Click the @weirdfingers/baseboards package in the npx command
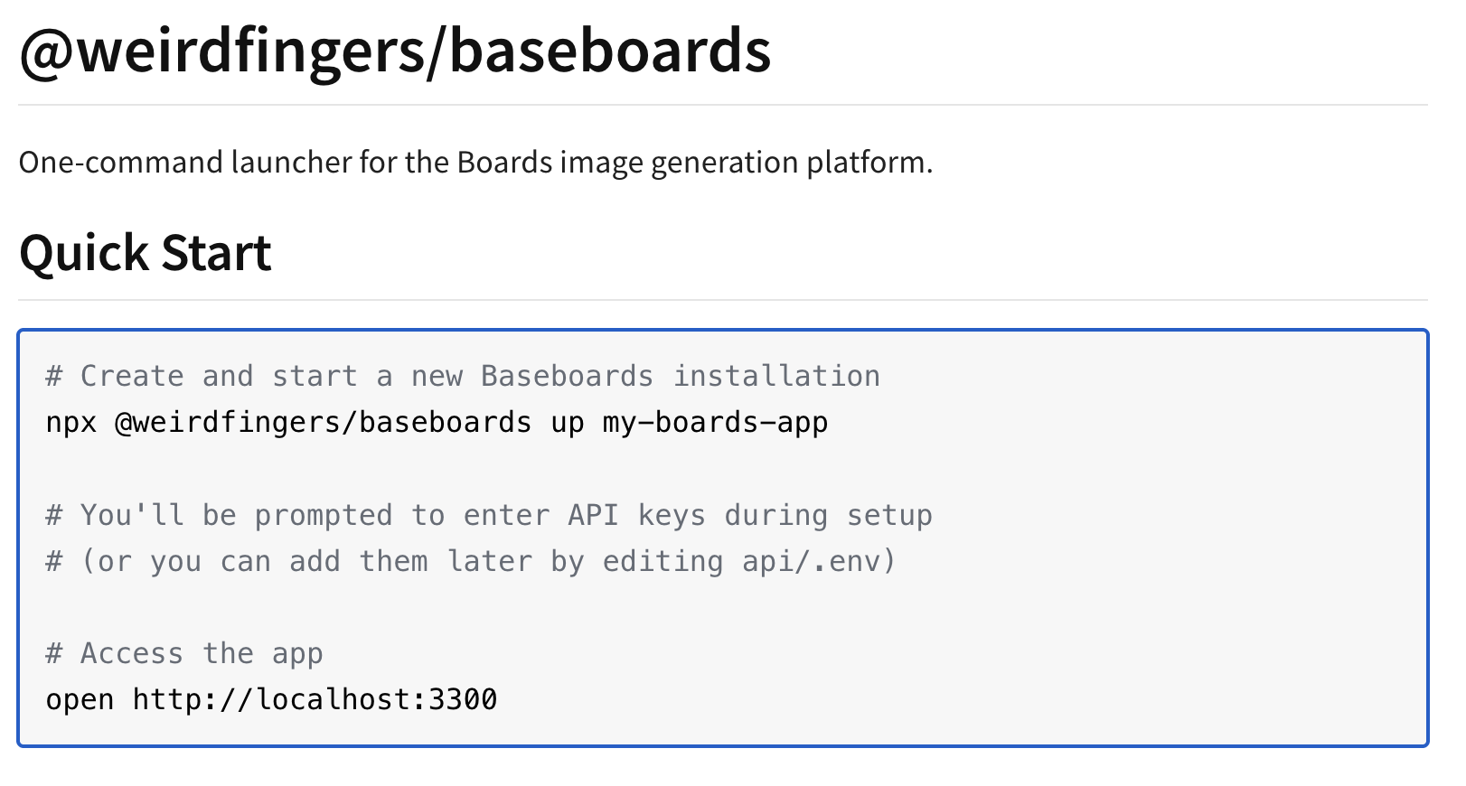This screenshot has height=786, width=1466. point(323,423)
